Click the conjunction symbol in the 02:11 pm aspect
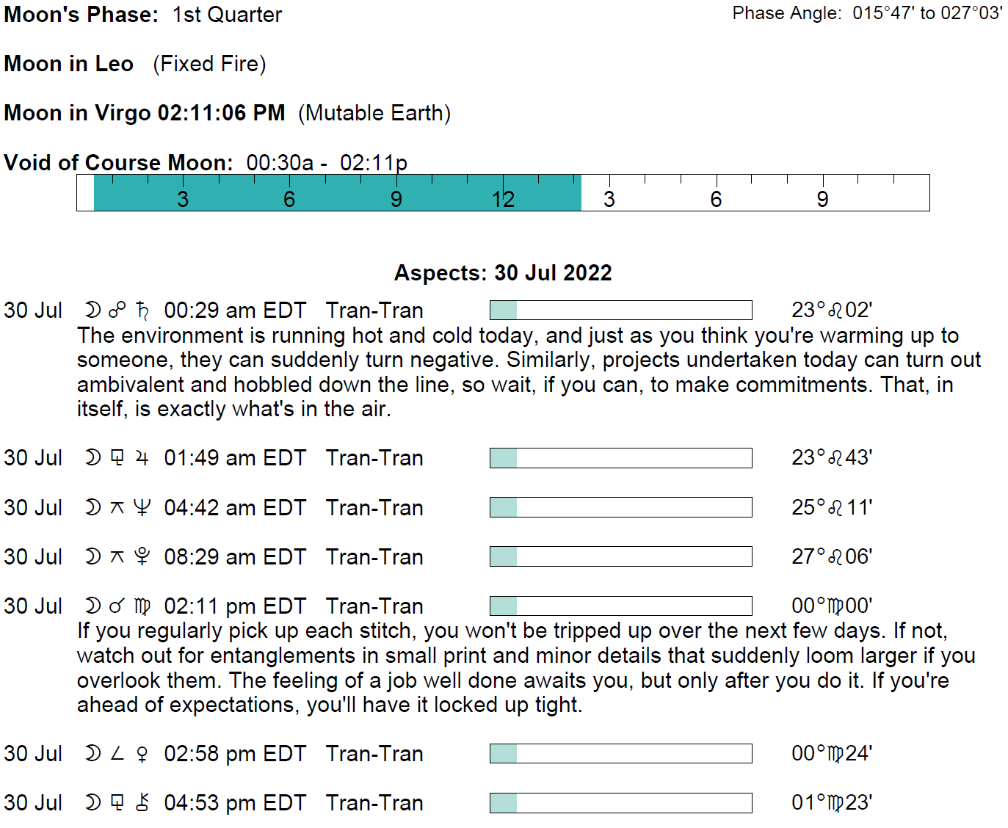This screenshot has width=1008, height=828. (x=117, y=607)
